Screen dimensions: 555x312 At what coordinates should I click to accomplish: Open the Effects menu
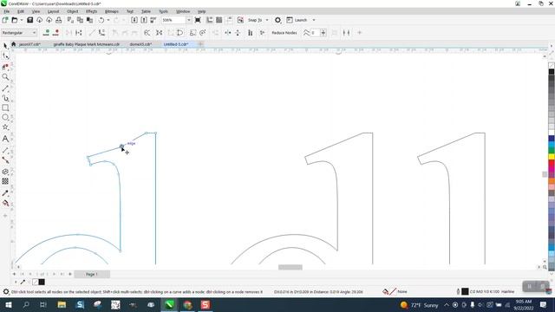point(91,11)
